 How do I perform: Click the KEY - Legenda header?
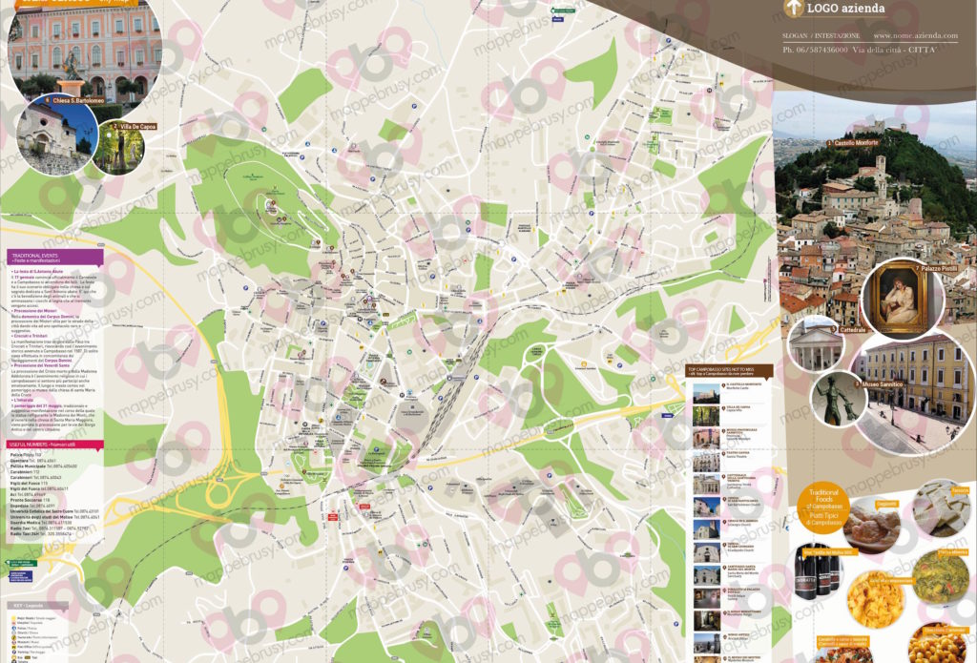click(33, 605)
